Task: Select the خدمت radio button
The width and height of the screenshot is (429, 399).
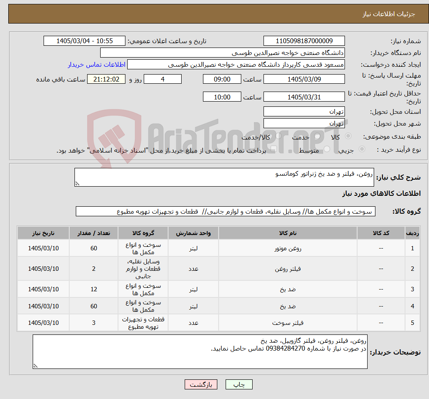Action: point(318,136)
